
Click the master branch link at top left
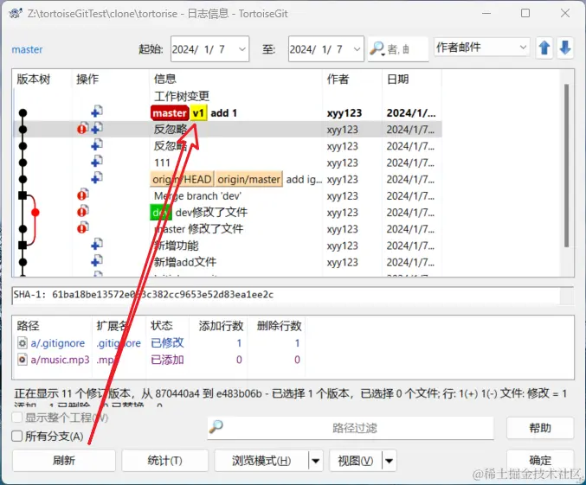pyautogui.click(x=27, y=49)
